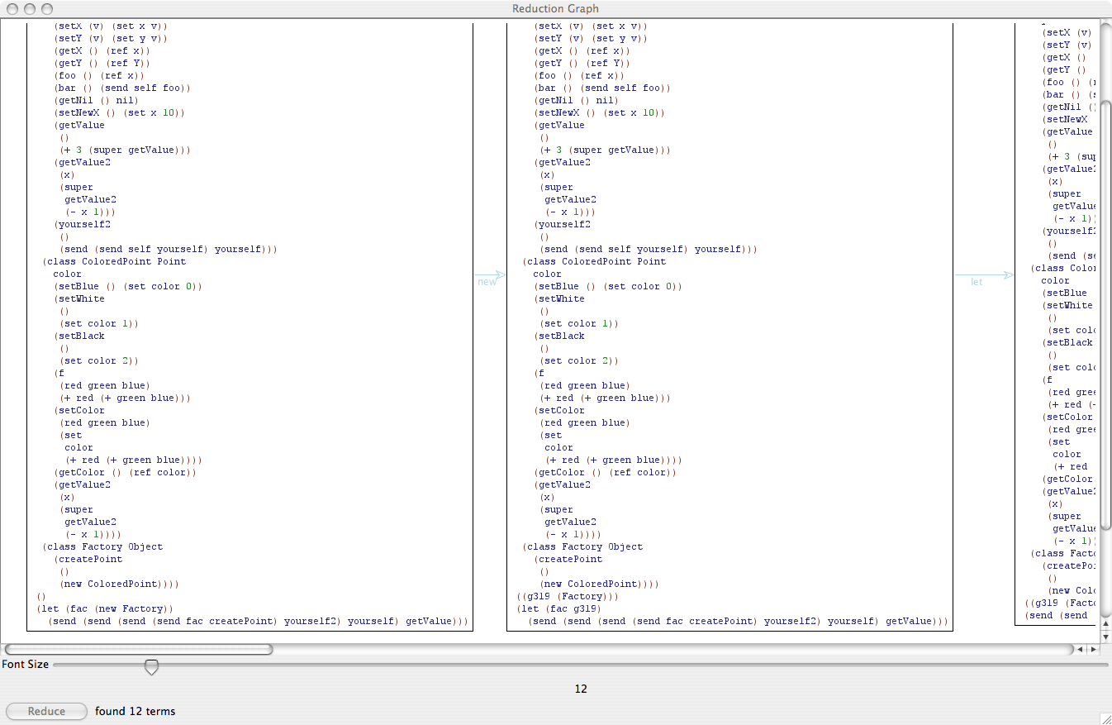Click "(setNewX" in the rightmost term
The width and height of the screenshot is (1112, 725).
(x=1065, y=119)
